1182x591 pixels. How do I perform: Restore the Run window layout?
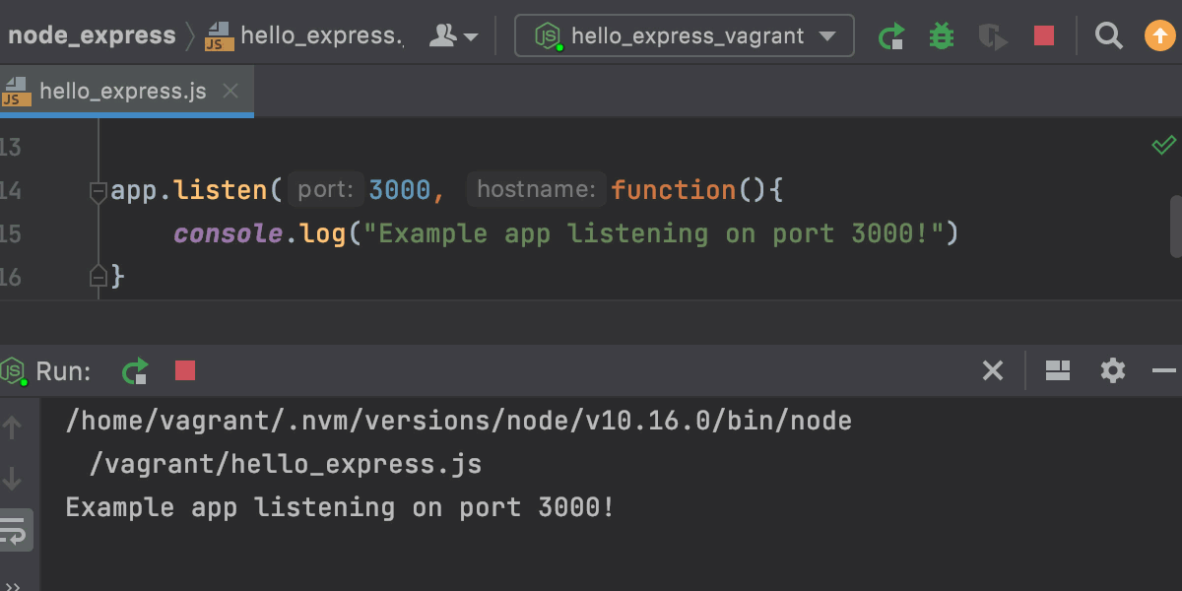coord(1058,371)
